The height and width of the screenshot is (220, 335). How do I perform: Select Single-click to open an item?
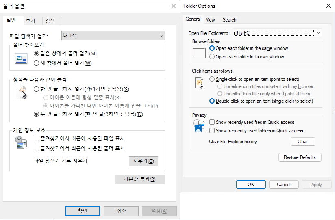coord(212,79)
